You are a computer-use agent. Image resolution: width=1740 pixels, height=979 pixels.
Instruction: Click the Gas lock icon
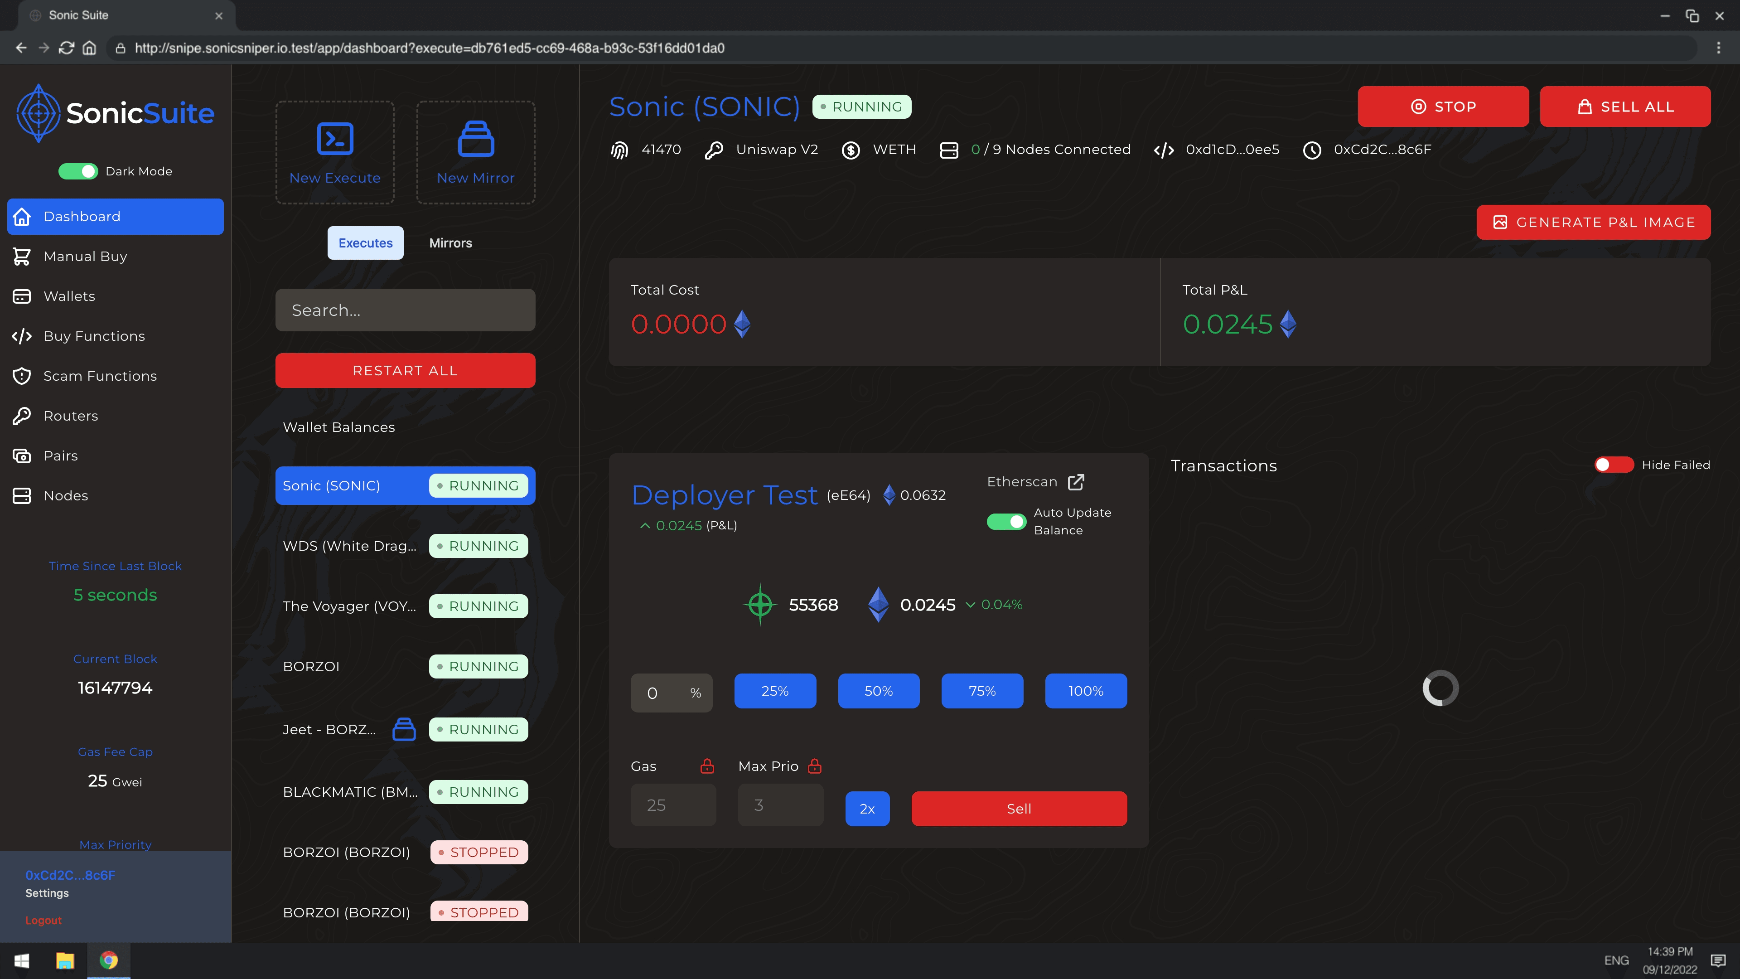click(707, 766)
